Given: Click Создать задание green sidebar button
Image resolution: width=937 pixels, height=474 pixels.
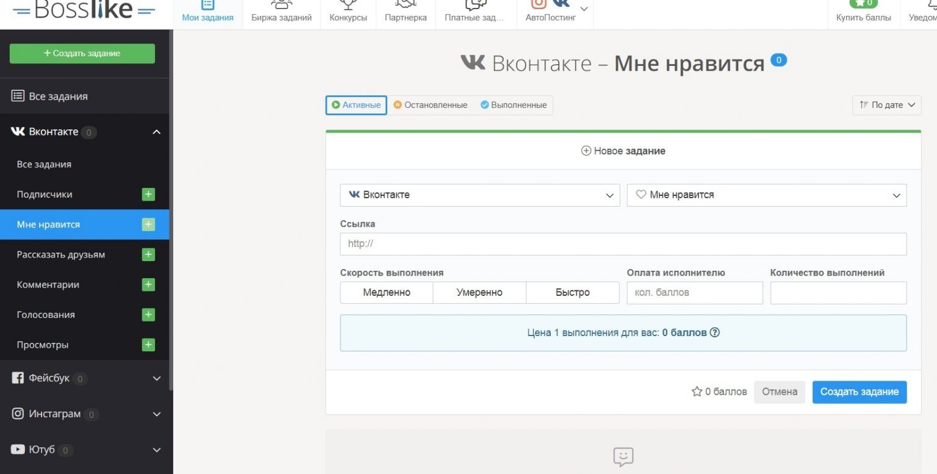Looking at the screenshot, I should (82, 54).
